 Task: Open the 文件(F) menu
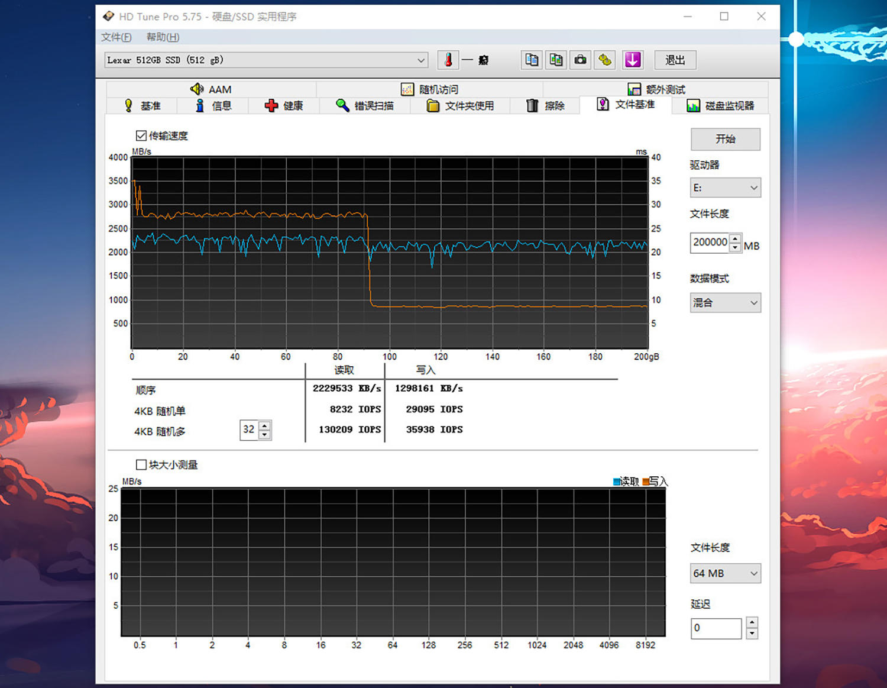pyautogui.click(x=116, y=37)
